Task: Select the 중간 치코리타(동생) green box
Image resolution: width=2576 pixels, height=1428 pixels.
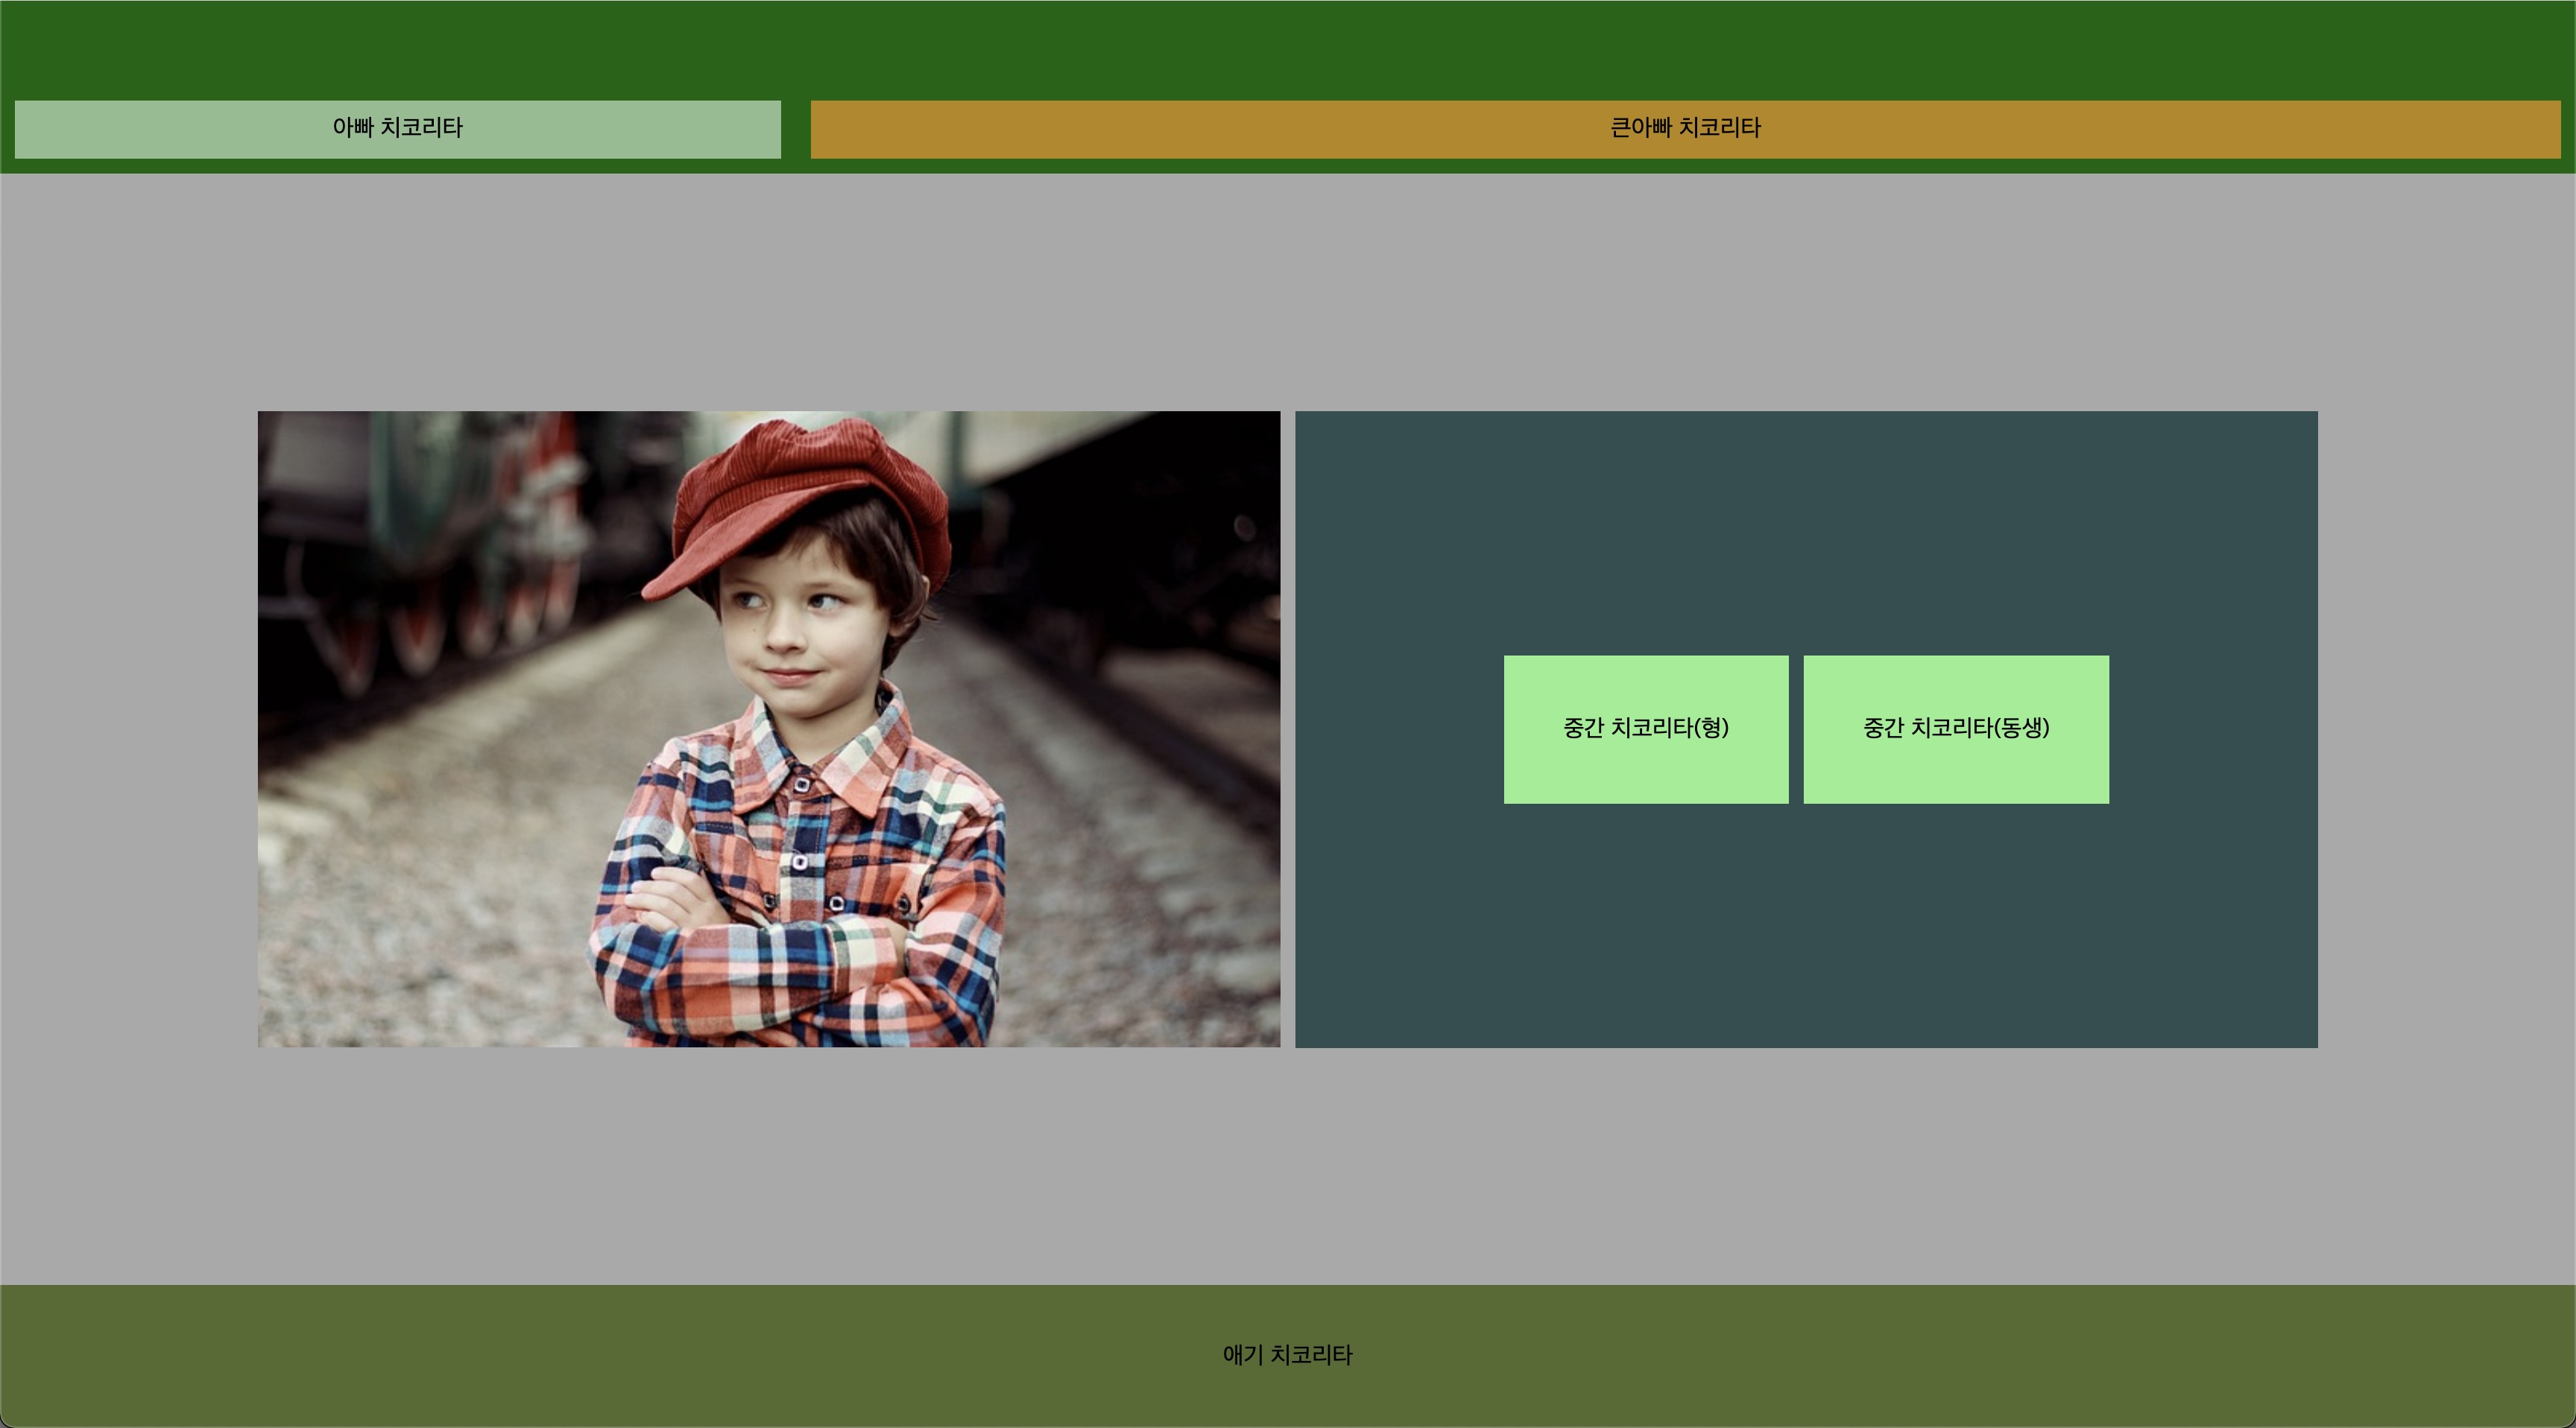Action: 1956,729
